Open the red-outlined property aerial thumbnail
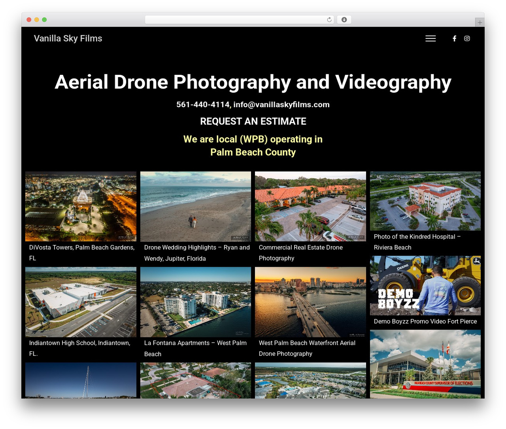Screen dimensions: 506x429 click(x=196, y=380)
